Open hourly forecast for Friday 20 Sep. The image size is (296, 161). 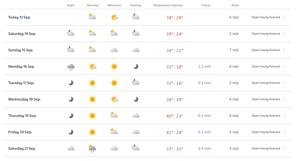coord(266,132)
